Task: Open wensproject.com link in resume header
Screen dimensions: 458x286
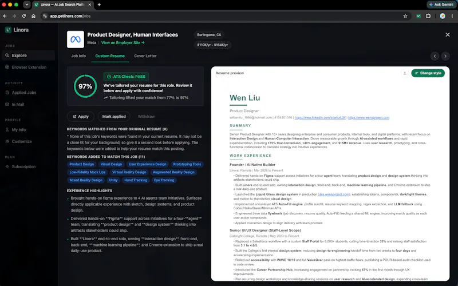Action: click(x=369, y=118)
